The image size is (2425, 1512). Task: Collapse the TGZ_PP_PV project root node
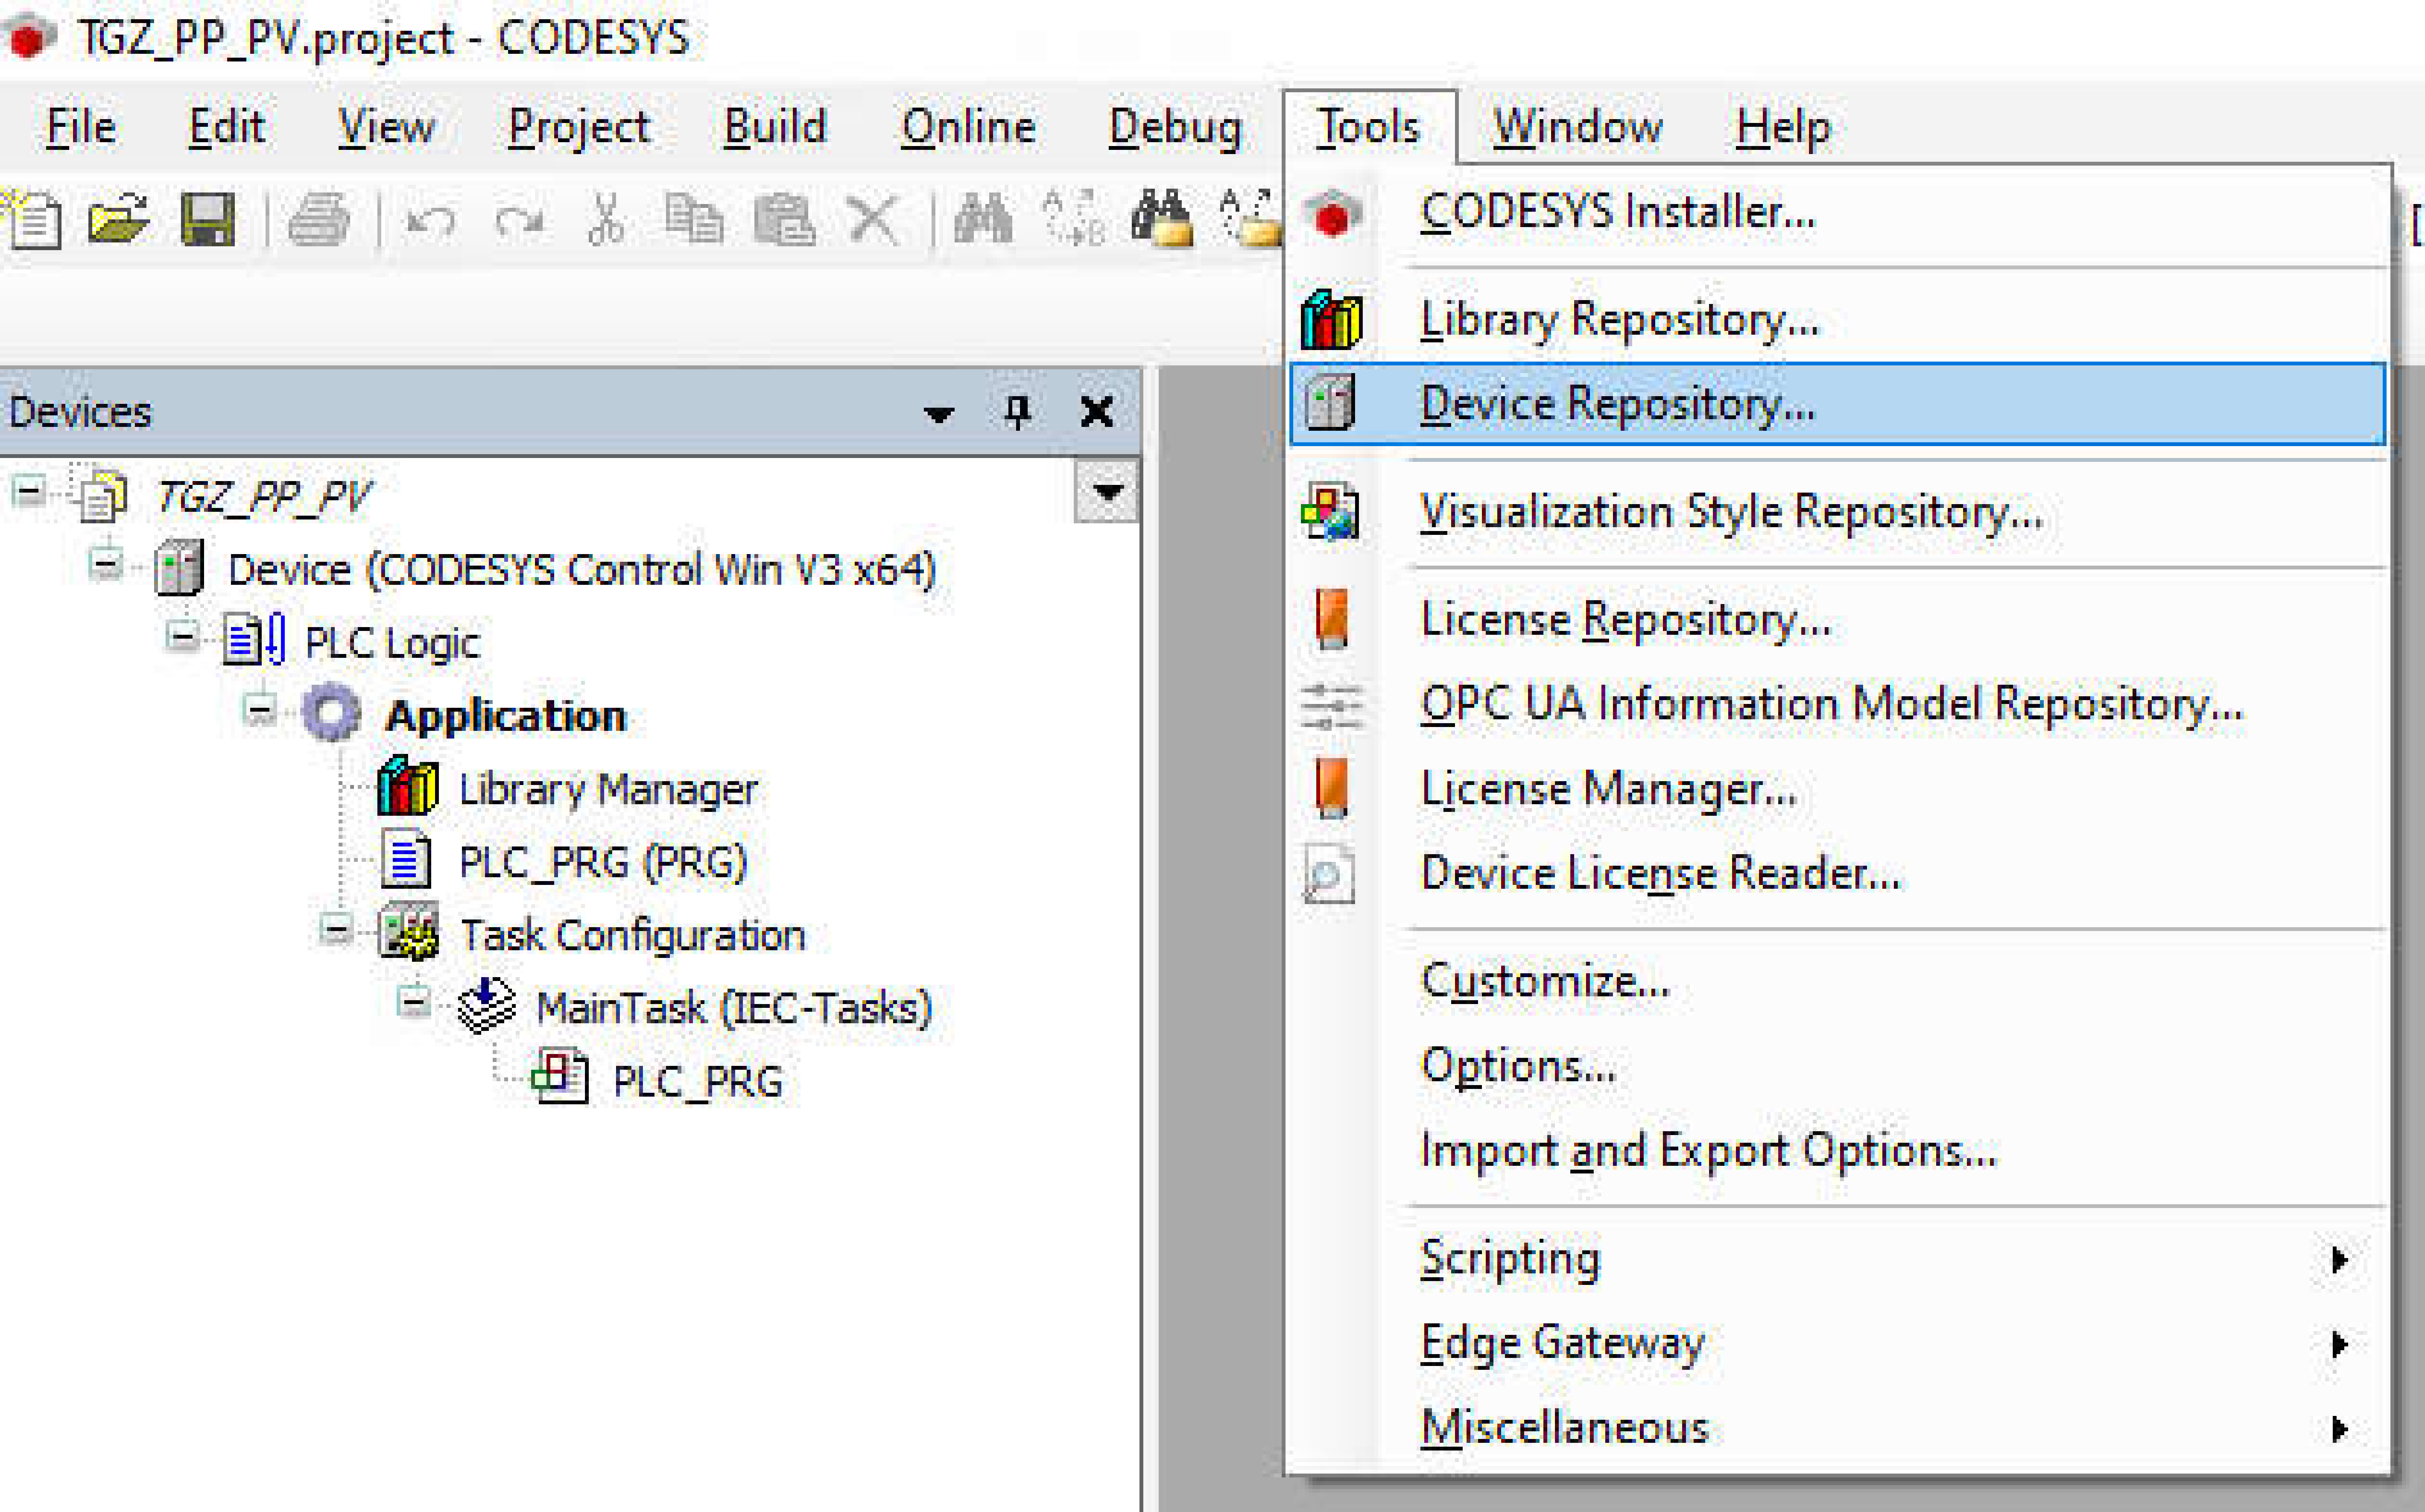pos(30,491)
